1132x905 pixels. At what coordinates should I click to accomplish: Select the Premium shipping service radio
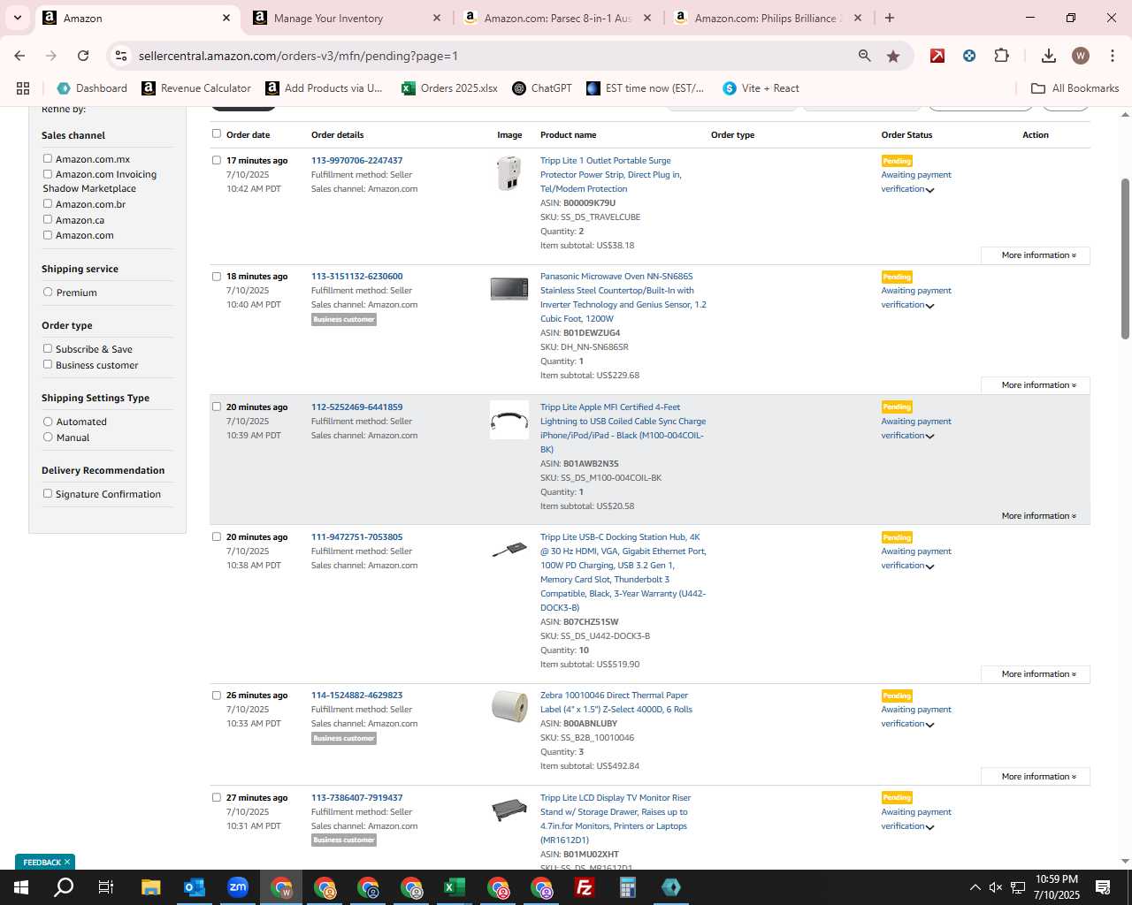point(48,292)
